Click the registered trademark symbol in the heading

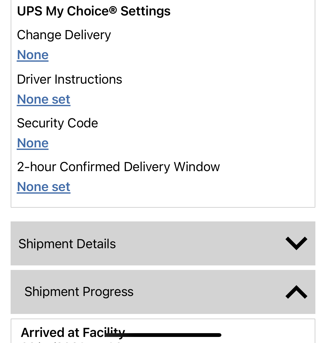(113, 10)
